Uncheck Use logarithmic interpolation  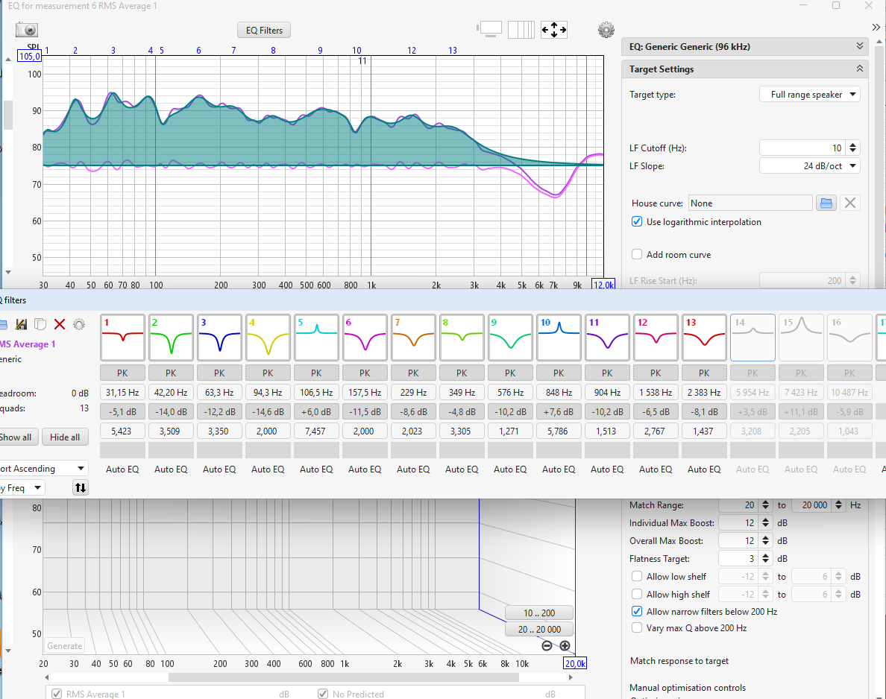637,222
